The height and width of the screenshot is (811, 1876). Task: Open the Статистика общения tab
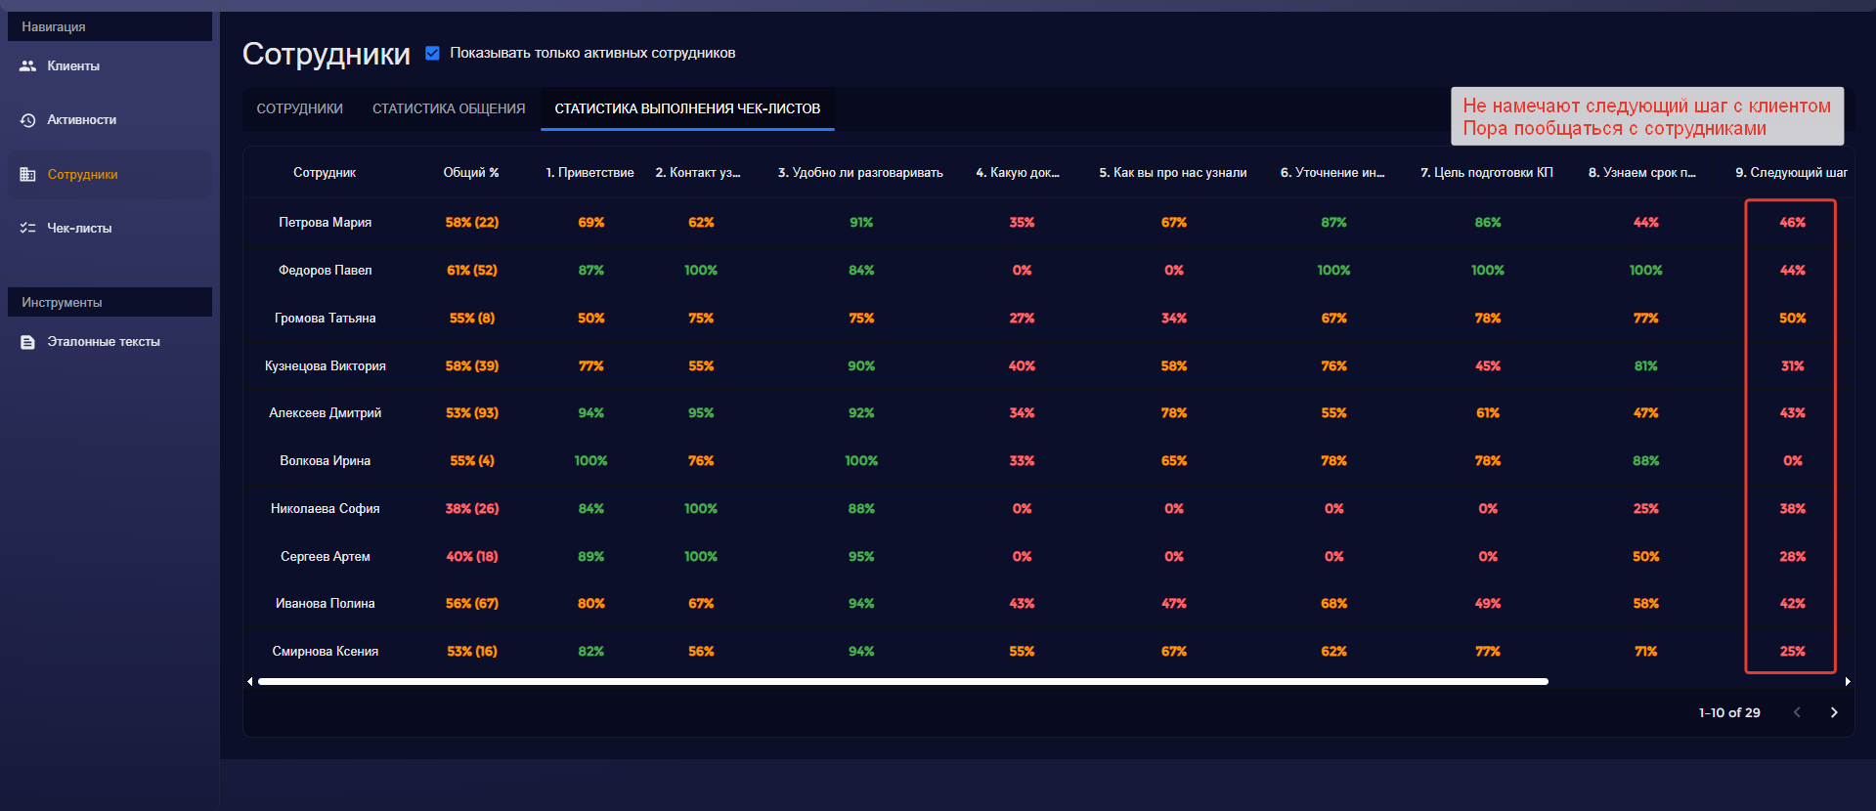coord(449,108)
